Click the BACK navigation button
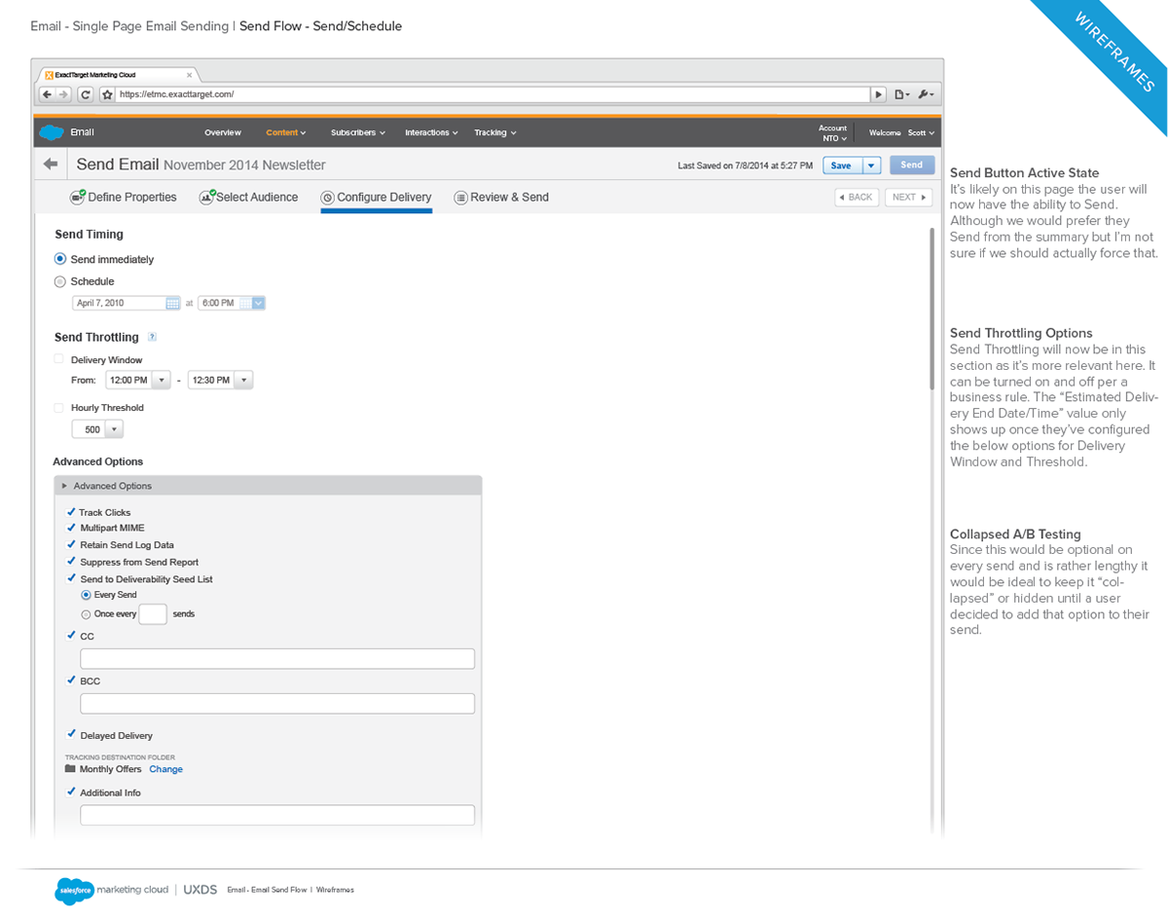This screenshot has height=920, width=1168. tap(858, 198)
